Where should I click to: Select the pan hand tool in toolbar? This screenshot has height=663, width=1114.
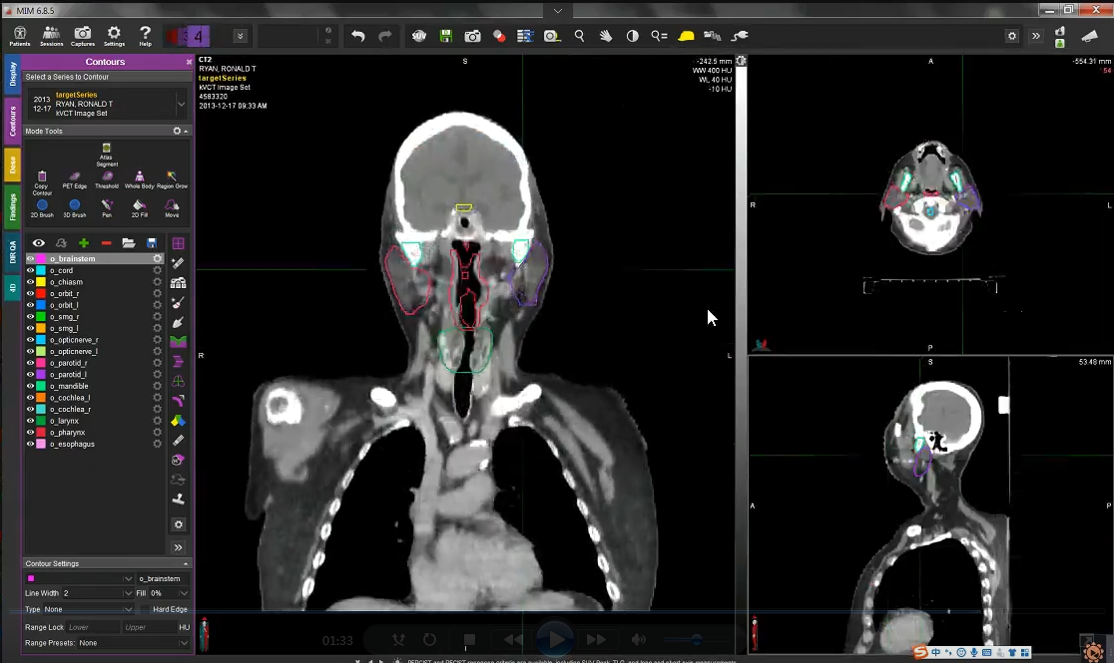pyautogui.click(x=606, y=36)
